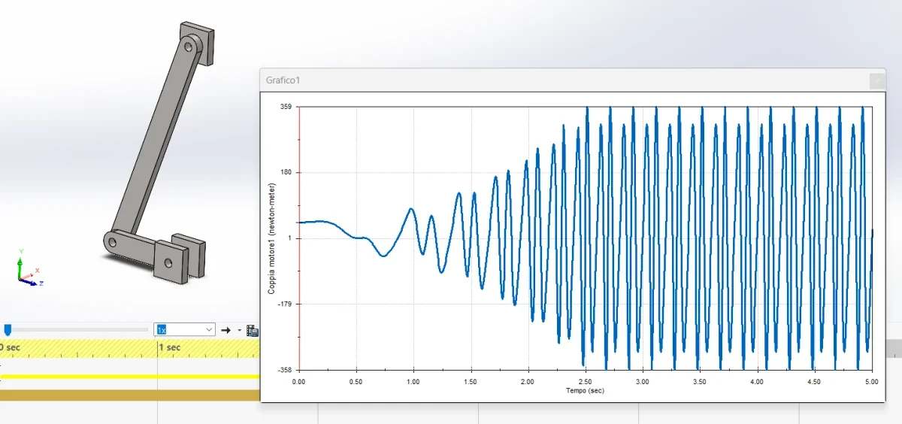The width and height of the screenshot is (902, 424).
Task: Select the short crank link
Action: (136, 247)
